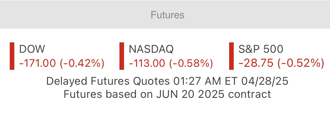Select the NASDAQ percentage (-0.58%)

[x=191, y=63]
